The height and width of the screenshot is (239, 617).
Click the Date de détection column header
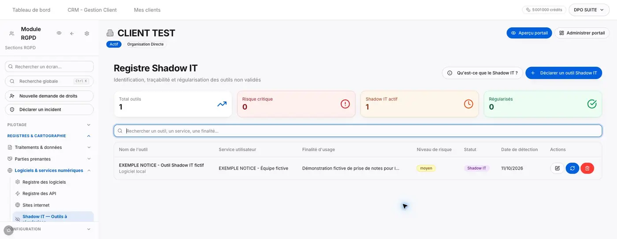coord(519,150)
